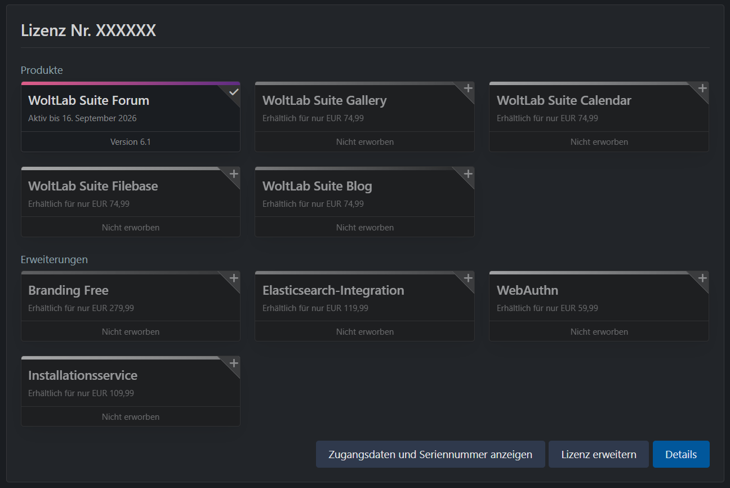Select the WebAuthn extension title
Viewport: 730px width, 488px height.
tap(527, 291)
